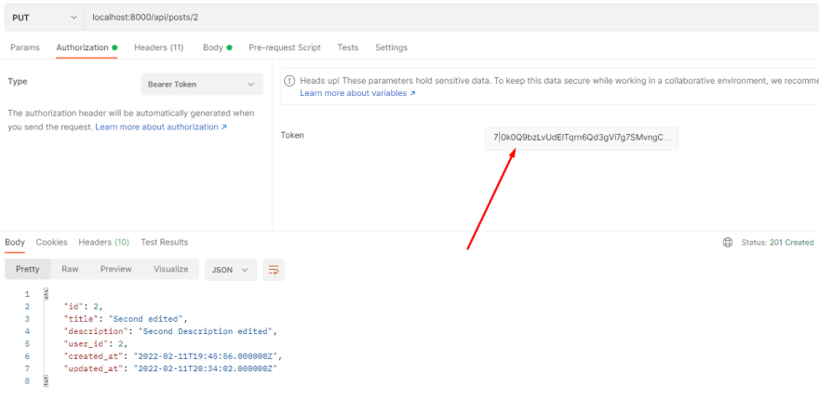Select the Pretty view button
This screenshot has height=401, width=819.
click(28, 270)
